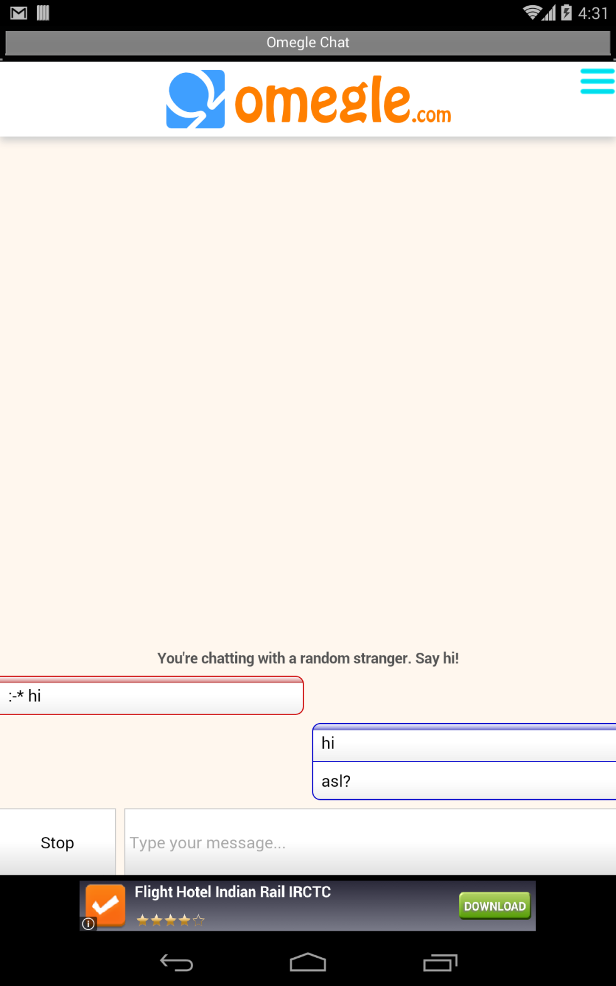Open the cyan hamburger menu
This screenshot has height=986, width=616.
[597, 81]
